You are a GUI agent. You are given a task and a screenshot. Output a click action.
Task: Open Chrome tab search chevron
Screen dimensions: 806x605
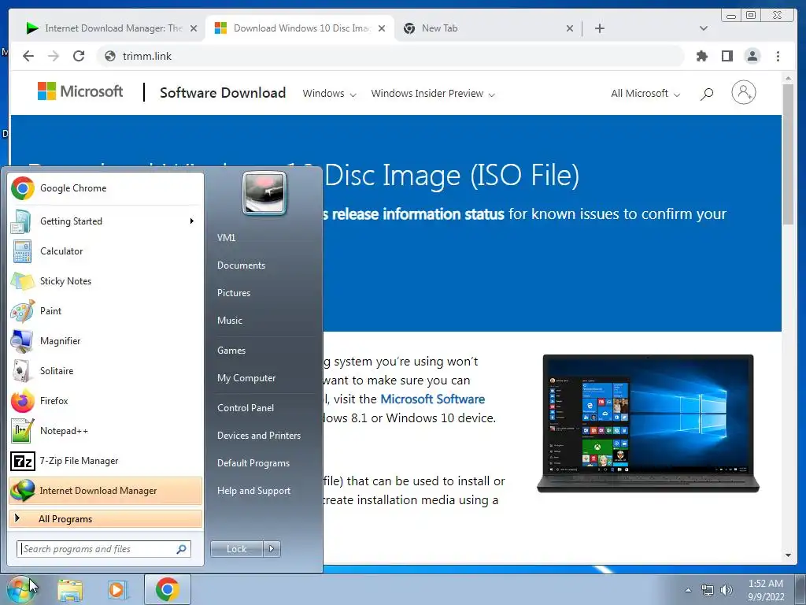[x=703, y=28]
